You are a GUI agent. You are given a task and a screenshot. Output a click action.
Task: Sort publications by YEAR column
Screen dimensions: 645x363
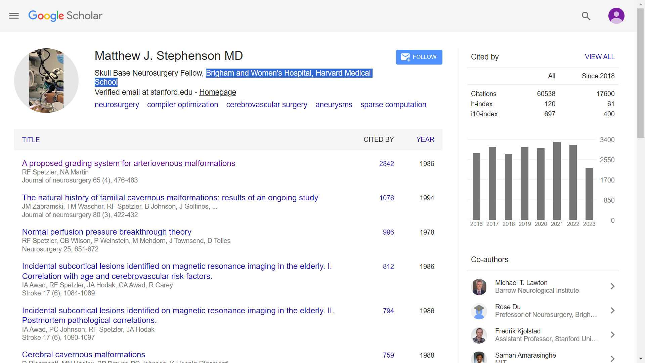[x=425, y=139]
